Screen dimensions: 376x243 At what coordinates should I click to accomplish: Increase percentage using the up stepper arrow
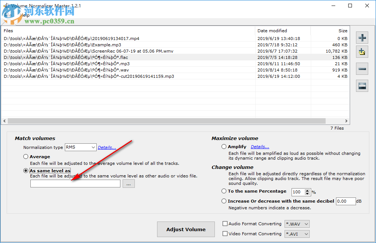pyautogui.click(x=307, y=190)
